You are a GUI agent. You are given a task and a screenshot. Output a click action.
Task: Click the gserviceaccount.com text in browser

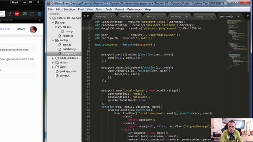pos(17,59)
